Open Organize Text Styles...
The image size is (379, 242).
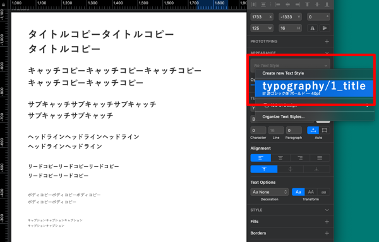point(283,116)
